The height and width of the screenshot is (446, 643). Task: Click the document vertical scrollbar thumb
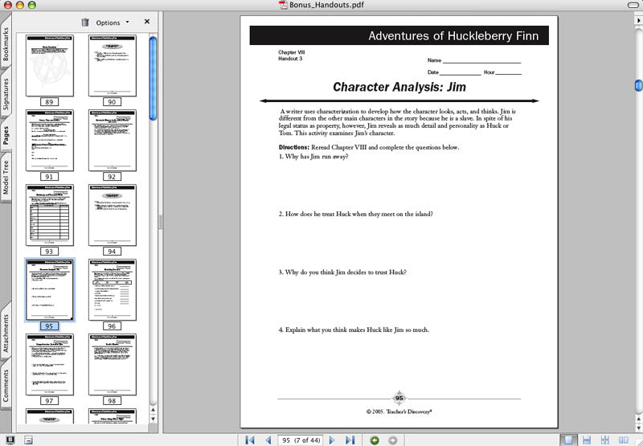coord(638,85)
